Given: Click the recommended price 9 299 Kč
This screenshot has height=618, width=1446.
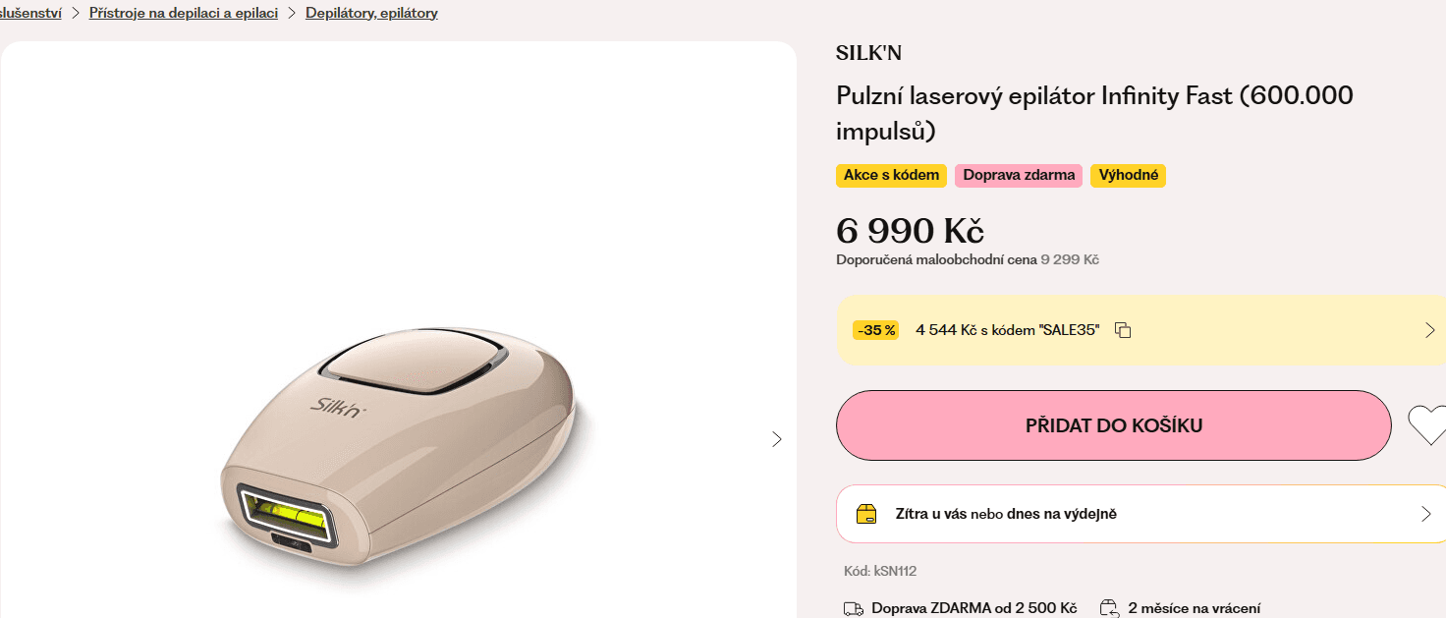Looking at the screenshot, I should pyautogui.click(x=1069, y=259).
